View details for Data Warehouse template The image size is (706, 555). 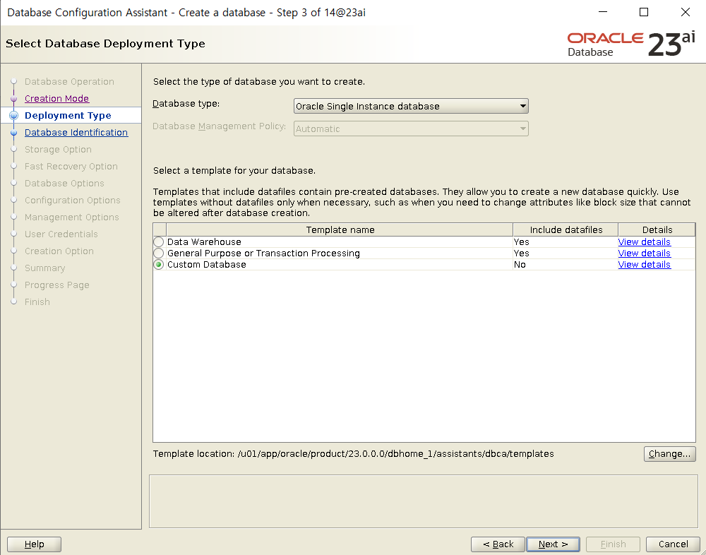pos(644,242)
